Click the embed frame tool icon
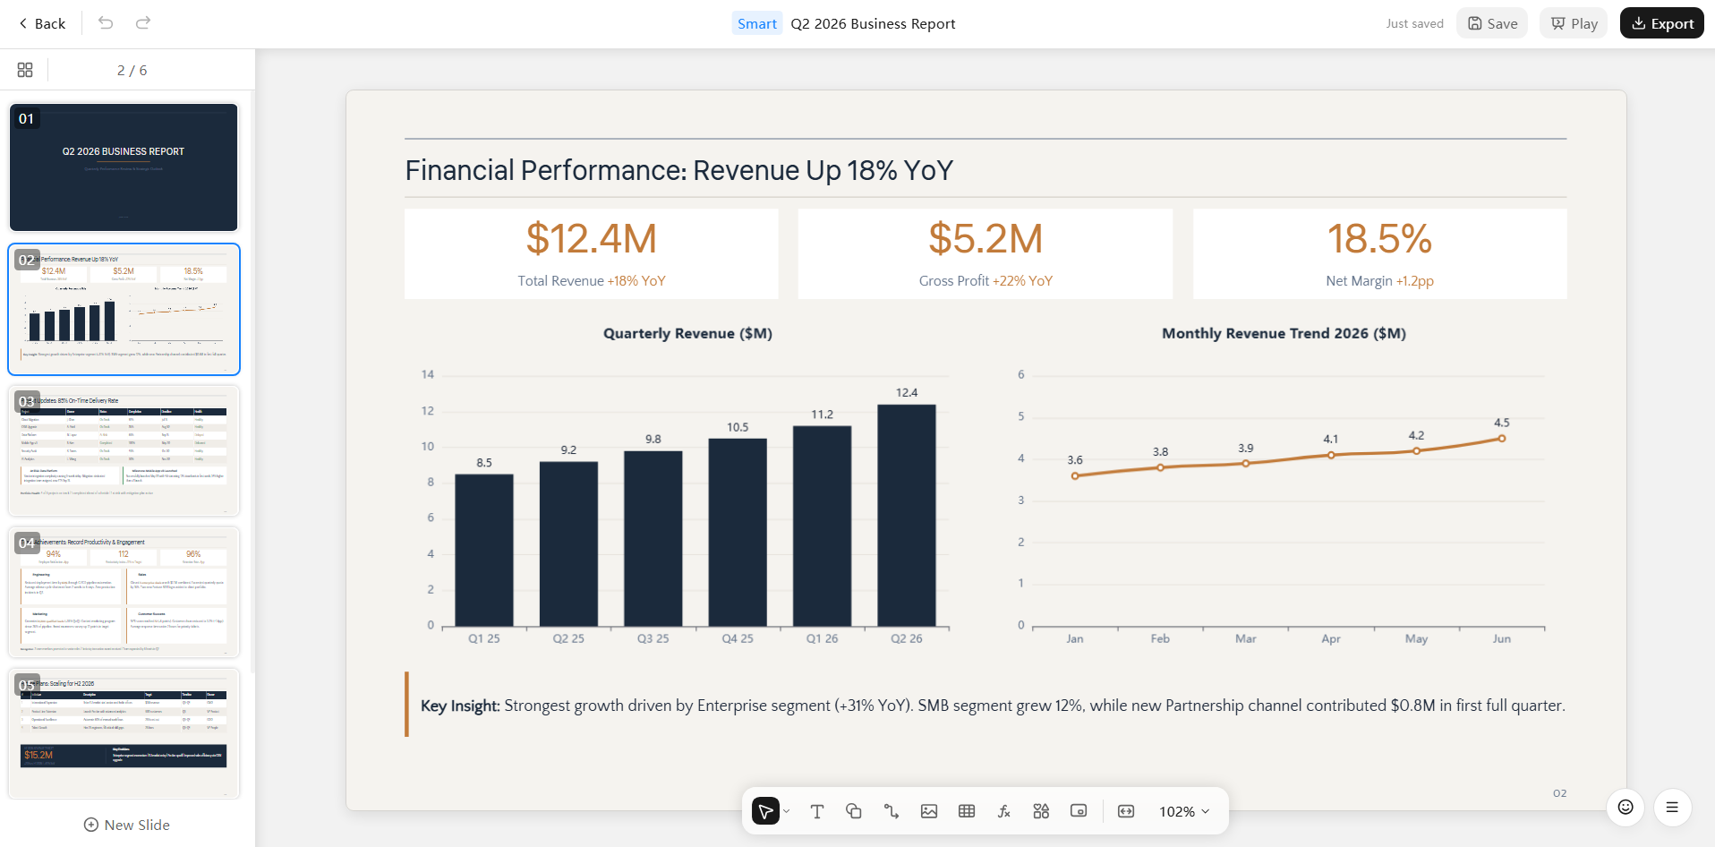Screen dimensions: 1715x847 click(x=1079, y=811)
